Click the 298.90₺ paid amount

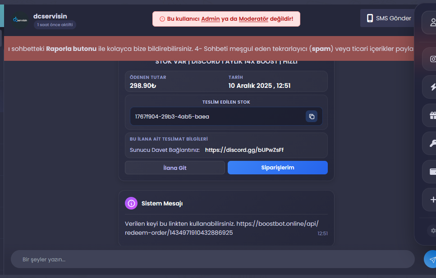[143, 86]
